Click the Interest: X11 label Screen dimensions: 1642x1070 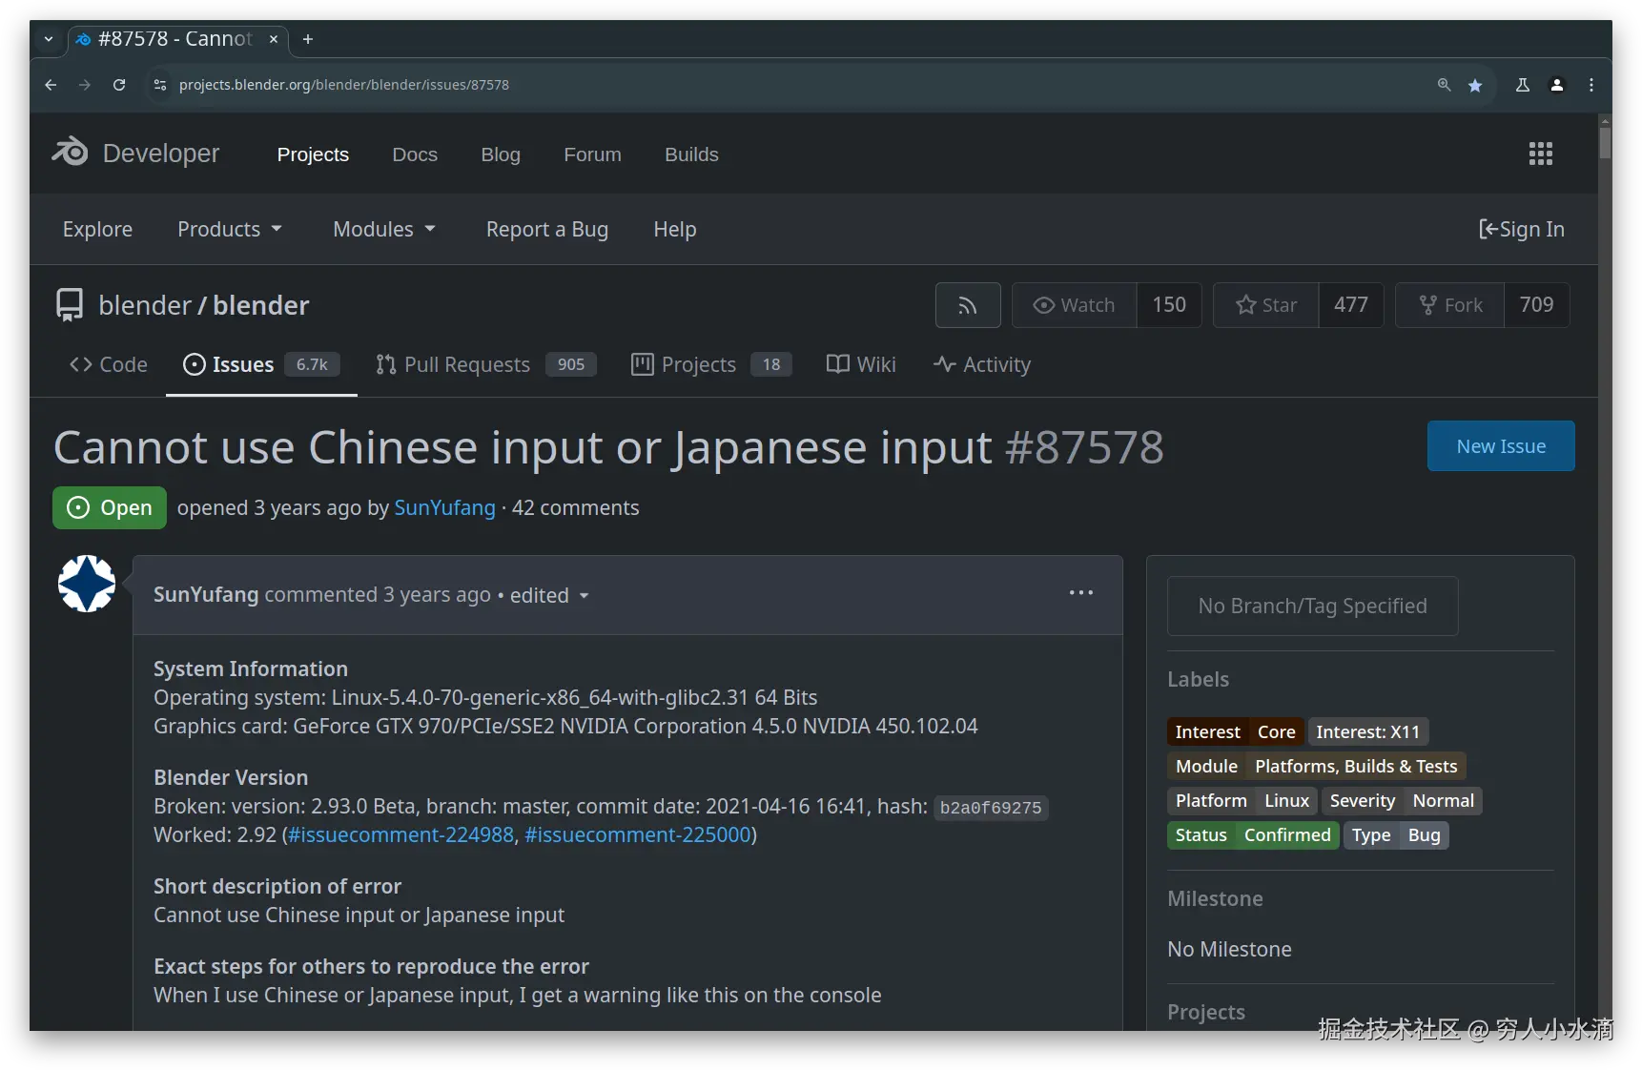(x=1368, y=731)
